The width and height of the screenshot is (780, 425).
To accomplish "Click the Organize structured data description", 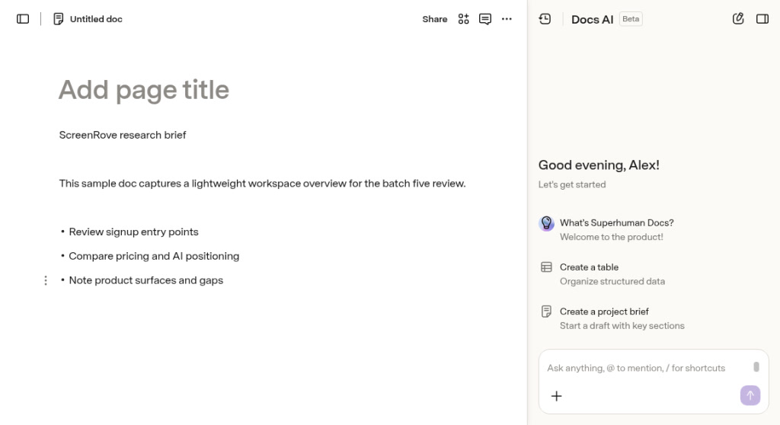I will coord(612,281).
